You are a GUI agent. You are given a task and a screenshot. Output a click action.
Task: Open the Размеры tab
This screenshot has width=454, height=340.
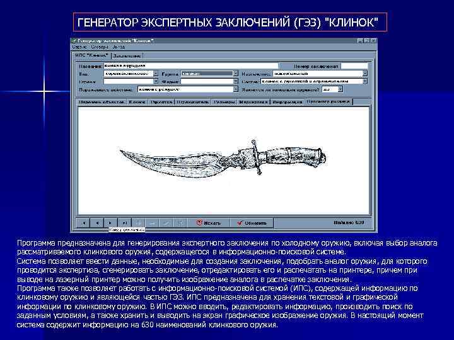point(224,102)
